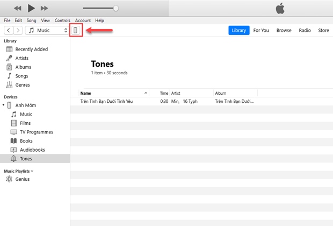The image size is (333, 226).
Task: Sort by the Name column header
Action: (x=113, y=93)
